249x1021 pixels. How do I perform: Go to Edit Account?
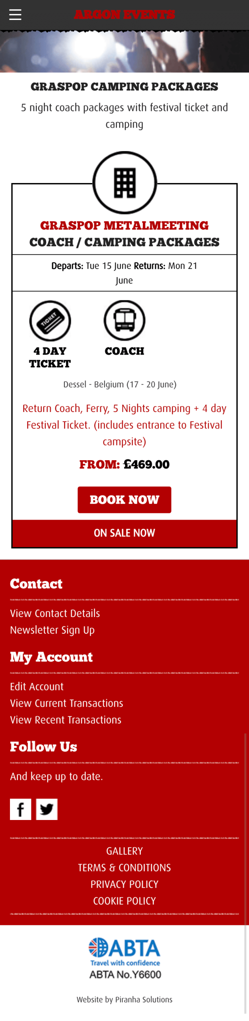point(37,686)
